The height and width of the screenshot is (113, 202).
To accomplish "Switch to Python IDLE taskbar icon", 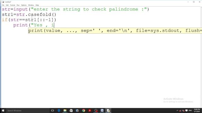I will click(x=108, y=110).
